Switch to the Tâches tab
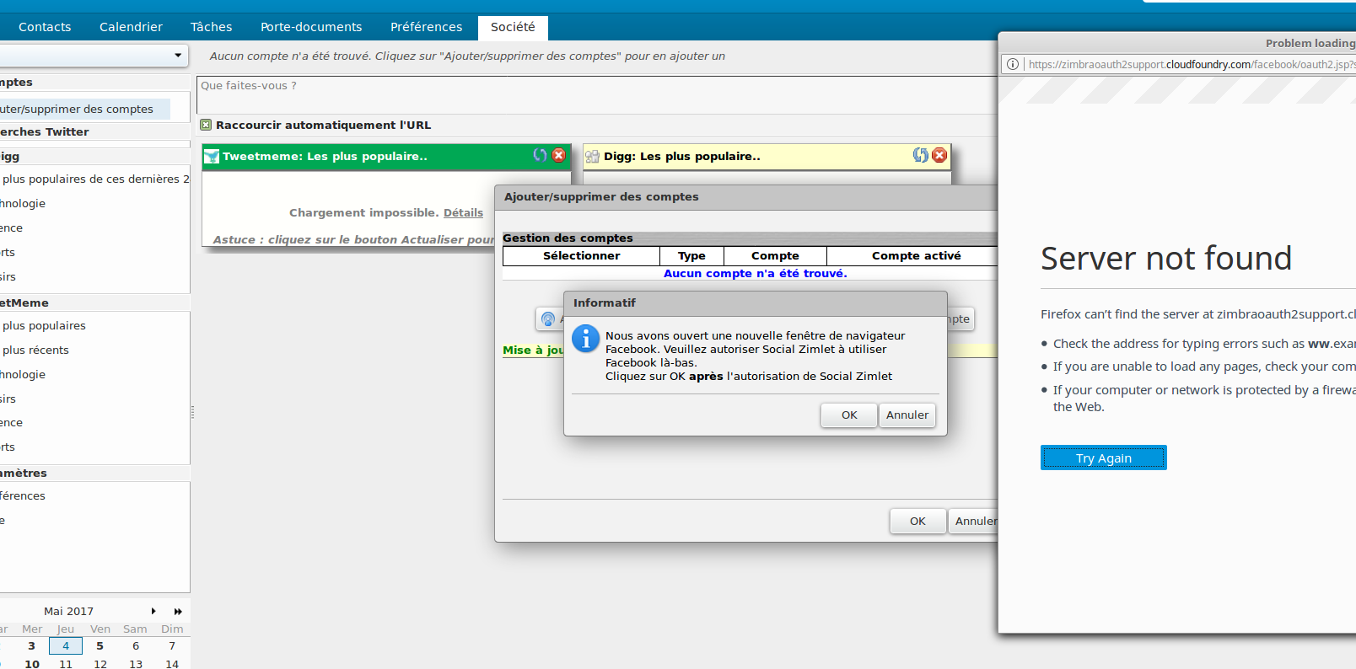1356x669 pixels. tap(211, 27)
